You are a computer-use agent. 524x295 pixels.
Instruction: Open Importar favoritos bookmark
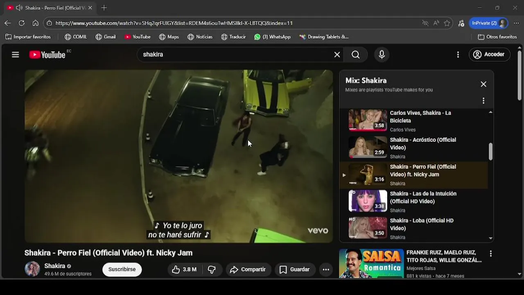[x=28, y=37]
